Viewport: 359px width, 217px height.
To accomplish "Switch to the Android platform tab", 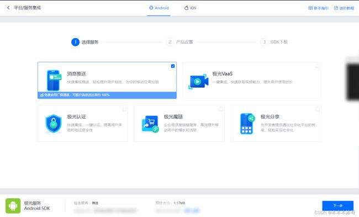I will tap(159, 8).
